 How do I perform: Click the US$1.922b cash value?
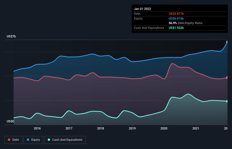click(176, 28)
